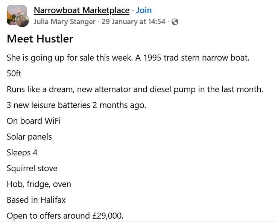Click the 50ft length line

14,73
